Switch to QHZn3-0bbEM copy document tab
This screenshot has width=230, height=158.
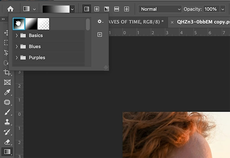tap(203, 22)
